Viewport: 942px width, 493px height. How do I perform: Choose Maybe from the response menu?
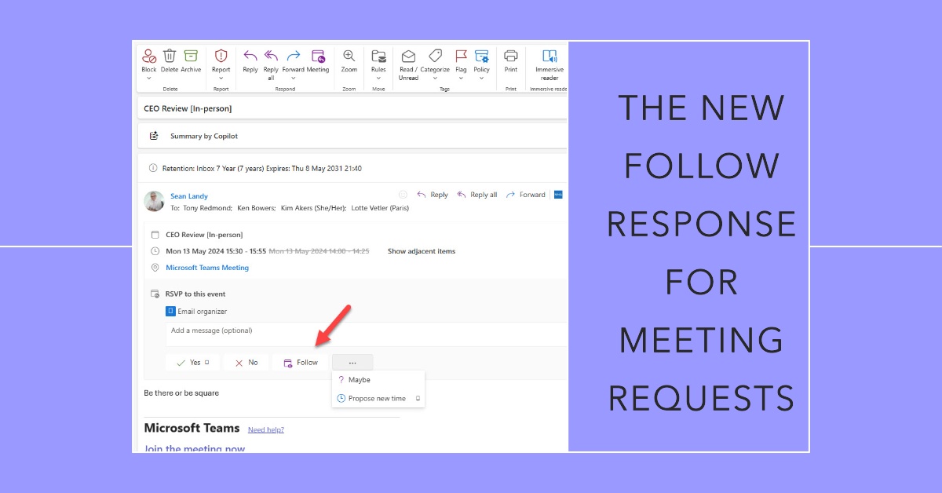[360, 380]
